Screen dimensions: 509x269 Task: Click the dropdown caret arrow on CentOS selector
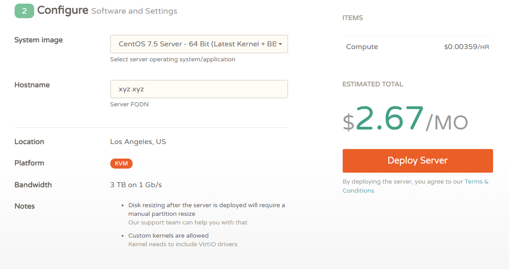[280, 44]
